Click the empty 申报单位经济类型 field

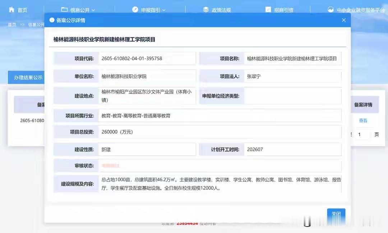[x=293, y=96]
